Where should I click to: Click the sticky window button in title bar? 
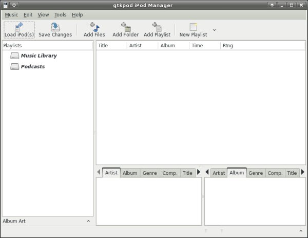click(x=14, y=5)
